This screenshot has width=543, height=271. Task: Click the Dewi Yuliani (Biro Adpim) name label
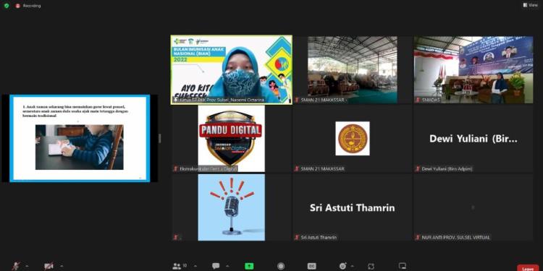pos(447,168)
